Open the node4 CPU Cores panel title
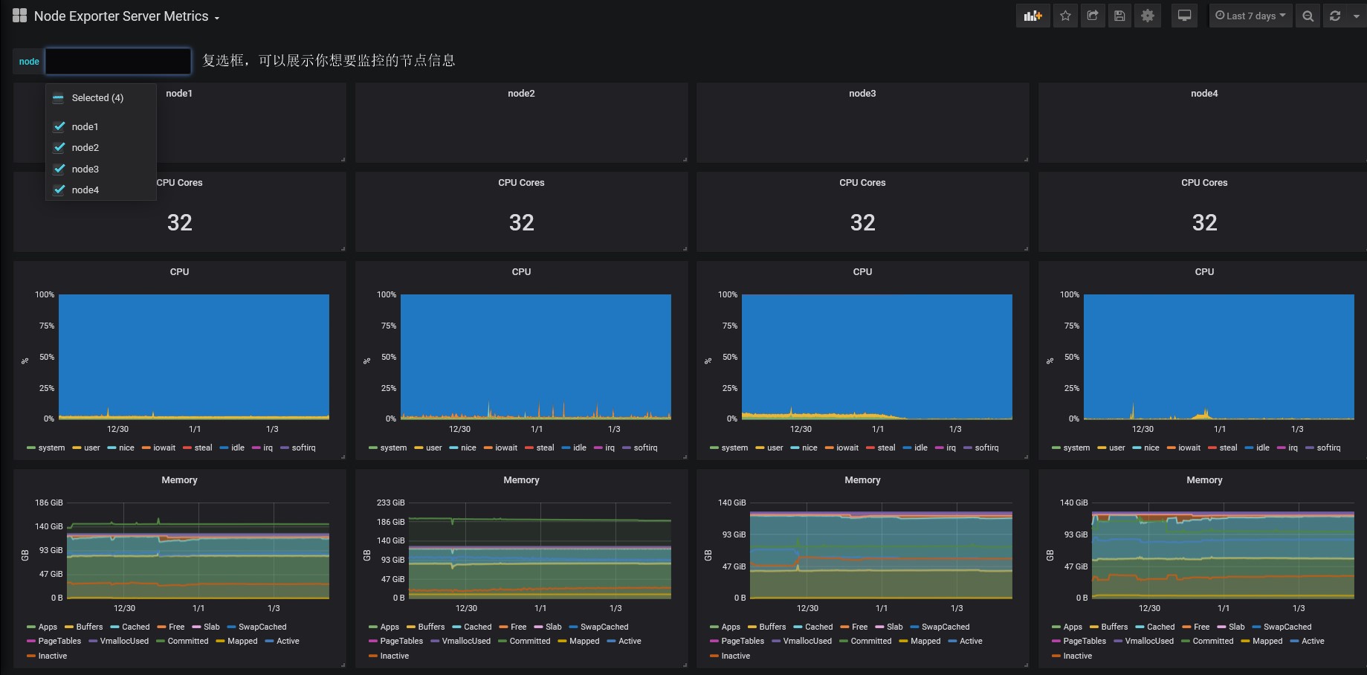This screenshot has width=1367, height=675. 1204,182
